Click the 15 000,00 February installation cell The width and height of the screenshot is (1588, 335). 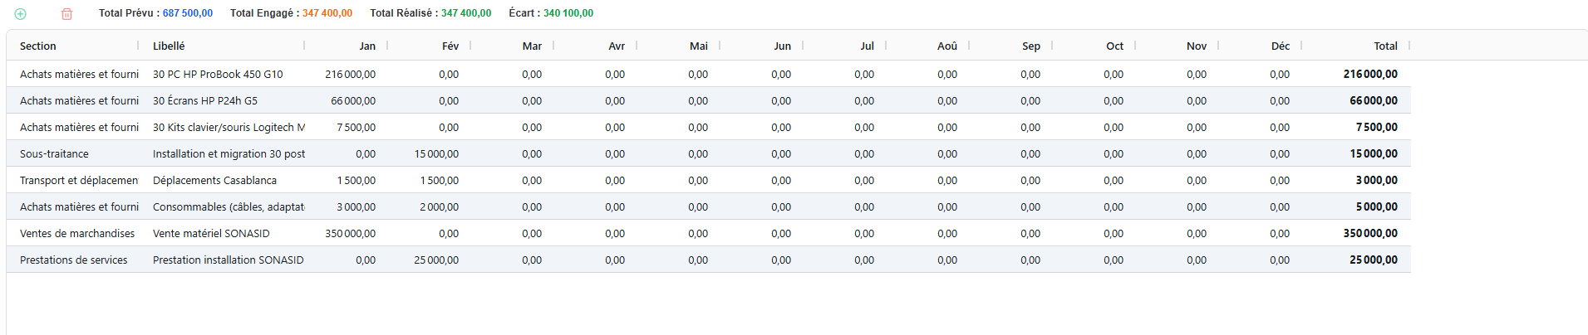pos(436,154)
